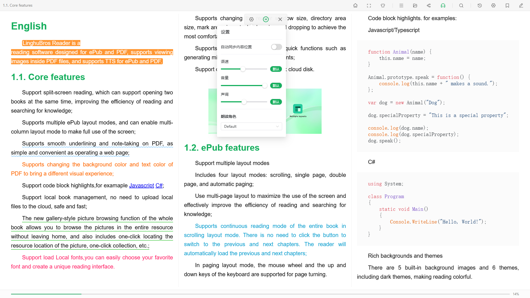This screenshot has height=298, width=530.
Task: Click the '1.2. ePub features' heading
Action: pos(222,148)
